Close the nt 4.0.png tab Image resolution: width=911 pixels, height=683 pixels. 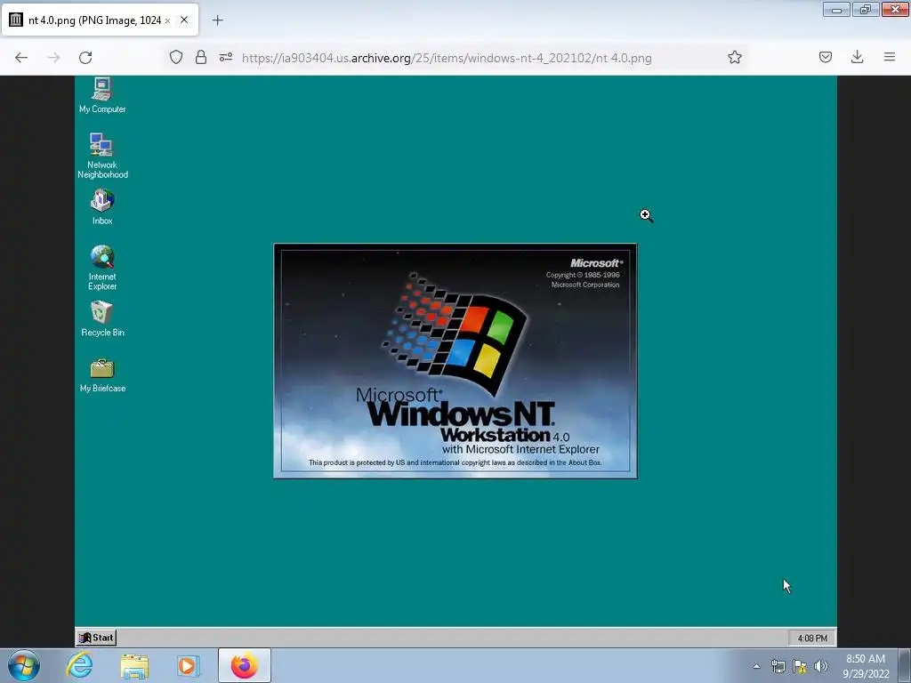184,20
